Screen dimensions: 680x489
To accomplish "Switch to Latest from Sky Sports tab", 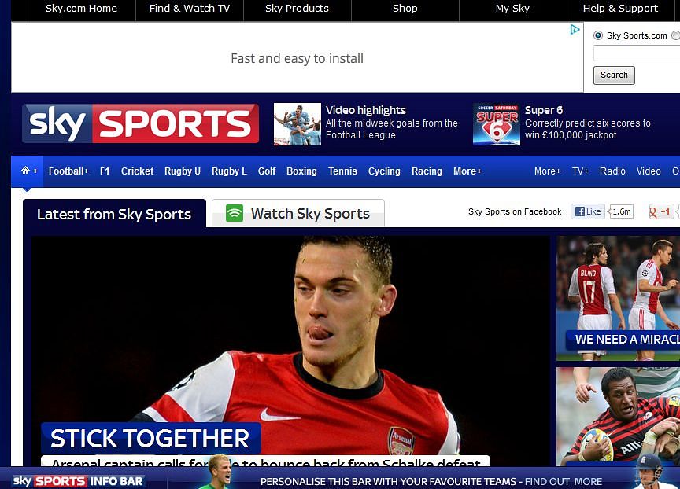I will click(114, 214).
